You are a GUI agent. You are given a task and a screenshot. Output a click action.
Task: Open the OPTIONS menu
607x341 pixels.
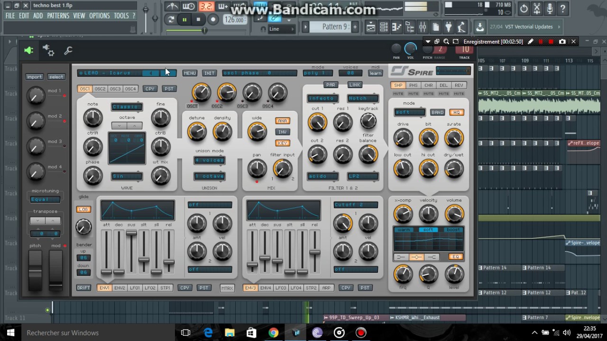tap(100, 16)
